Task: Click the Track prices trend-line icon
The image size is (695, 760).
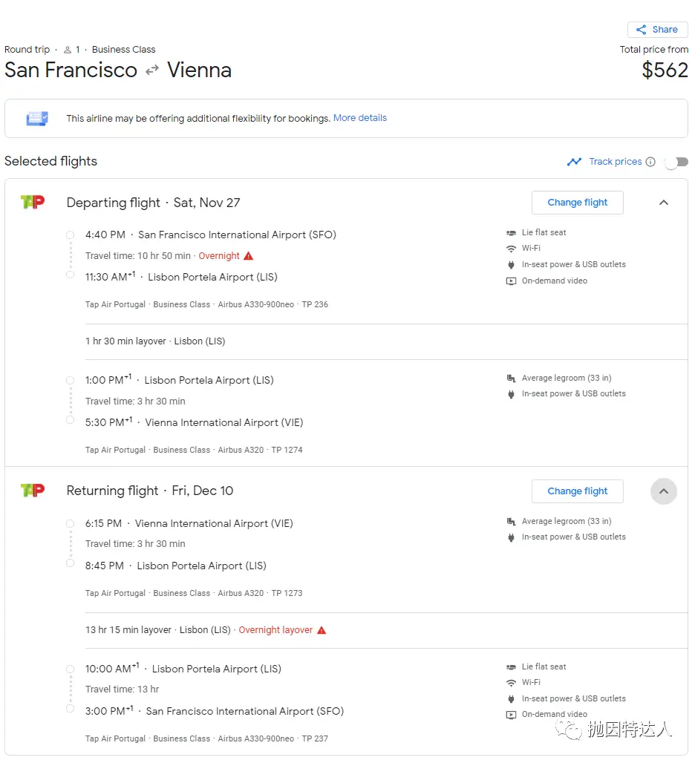Action: 574,162
